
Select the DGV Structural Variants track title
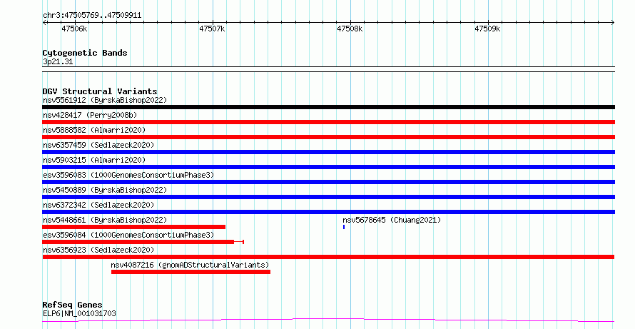[x=100, y=91]
